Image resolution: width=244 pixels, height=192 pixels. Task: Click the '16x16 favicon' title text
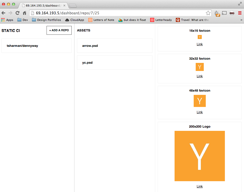coord(200,31)
